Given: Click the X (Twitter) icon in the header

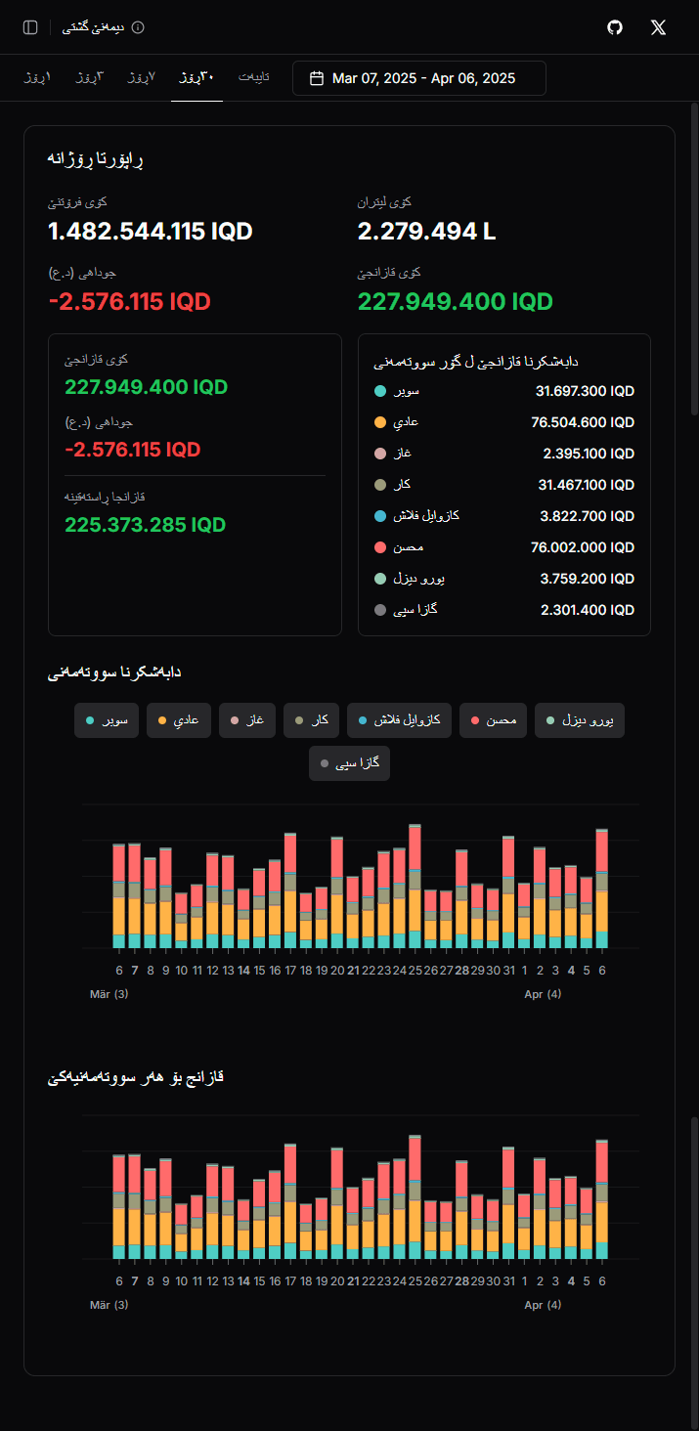Looking at the screenshot, I should (x=658, y=27).
